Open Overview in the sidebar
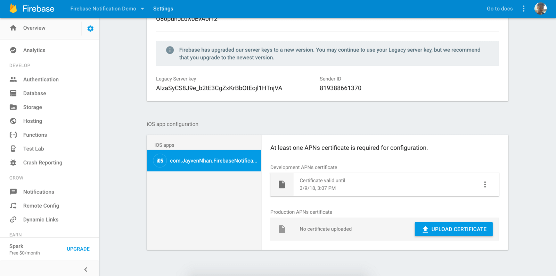Image resolution: width=556 pixels, height=276 pixels. tap(34, 28)
